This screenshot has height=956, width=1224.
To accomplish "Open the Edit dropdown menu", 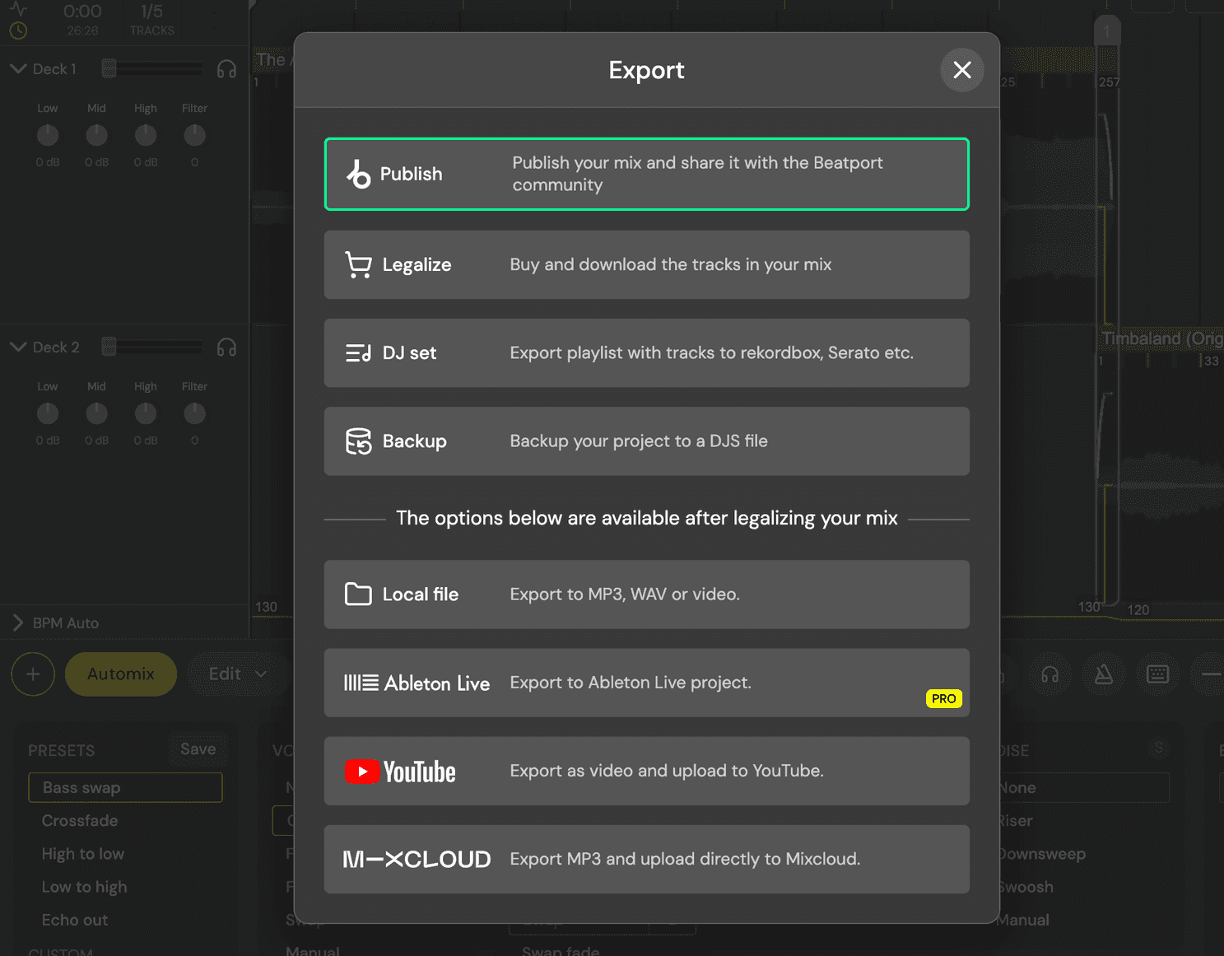I will click(237, 674).
